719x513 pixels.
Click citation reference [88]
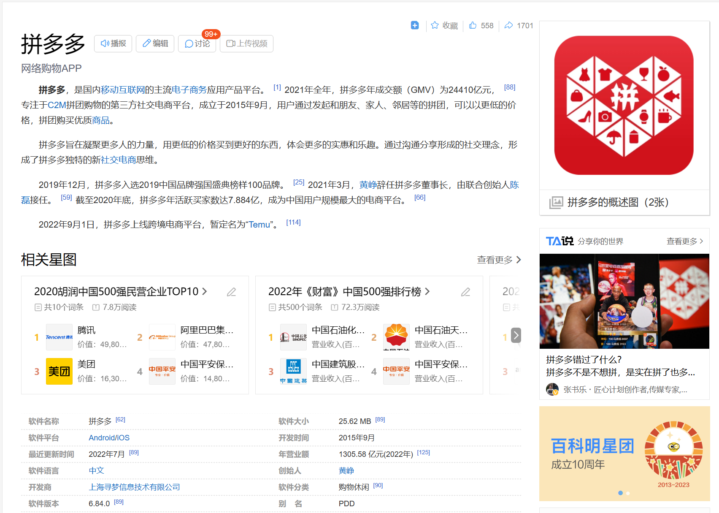[510, 87]
